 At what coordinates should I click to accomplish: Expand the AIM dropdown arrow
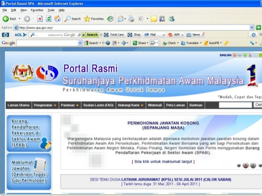pyautogui.click(x=182, y=35)
